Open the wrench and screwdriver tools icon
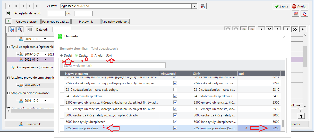The width and height of the screenshot is (314, 138). click(x=12, y=30)
